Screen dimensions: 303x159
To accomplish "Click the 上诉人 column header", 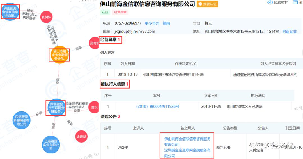I will (138, 128).
